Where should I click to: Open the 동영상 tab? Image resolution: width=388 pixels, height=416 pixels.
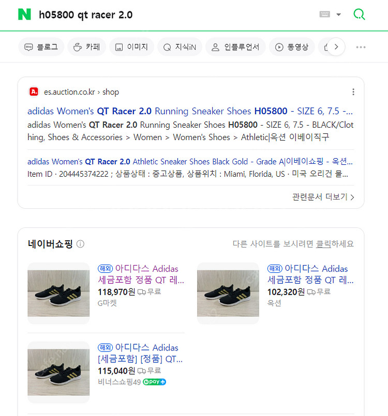[x=292, y=47]
